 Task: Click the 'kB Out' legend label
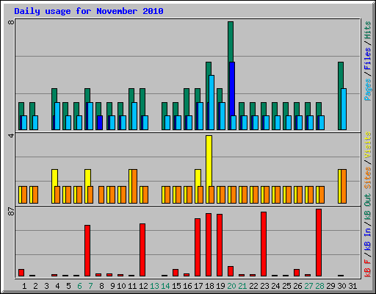[368, 207]
